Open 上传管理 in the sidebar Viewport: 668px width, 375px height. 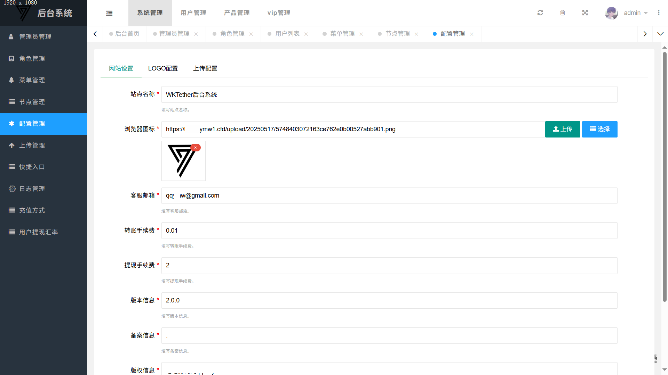click(32, 145)
